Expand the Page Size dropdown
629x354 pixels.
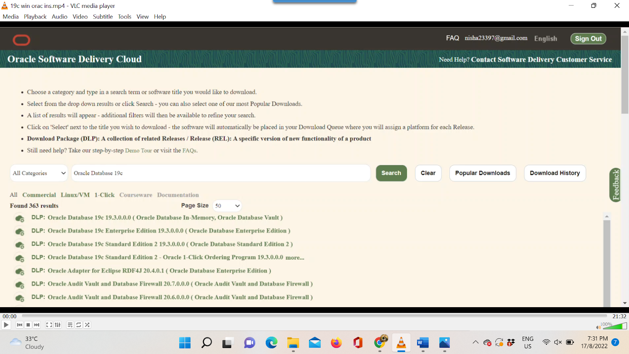[227, 206]
